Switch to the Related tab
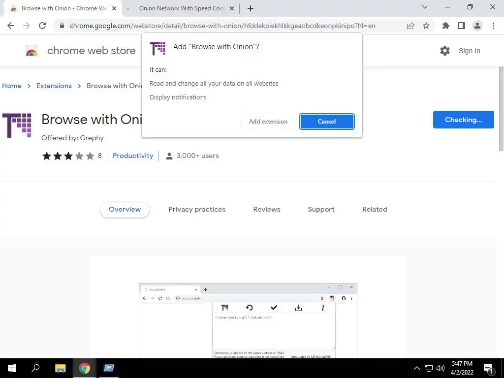 point(375,209)
